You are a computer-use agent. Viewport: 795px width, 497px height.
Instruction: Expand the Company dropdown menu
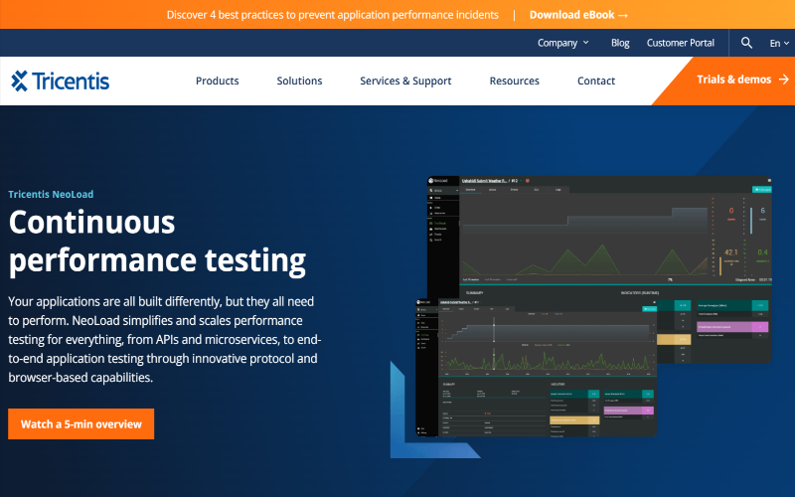(562, 43)
